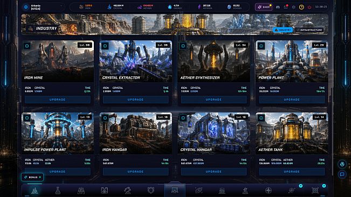The image size is (351, 197).
Task: Click the Aether Tank level badge
Action: 319,117
